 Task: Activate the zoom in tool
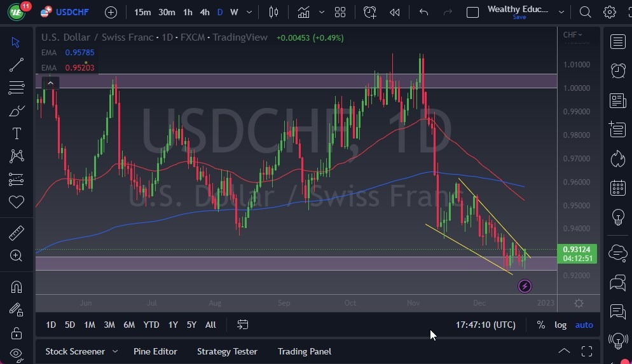coord(16,255)
